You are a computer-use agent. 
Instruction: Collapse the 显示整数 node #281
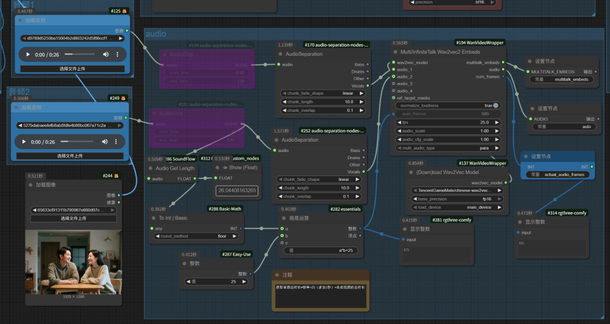tap(405, 229)
